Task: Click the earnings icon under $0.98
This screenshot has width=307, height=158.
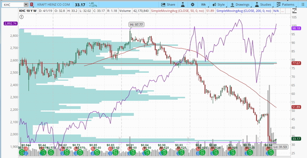Action: (x=161, y=149)
